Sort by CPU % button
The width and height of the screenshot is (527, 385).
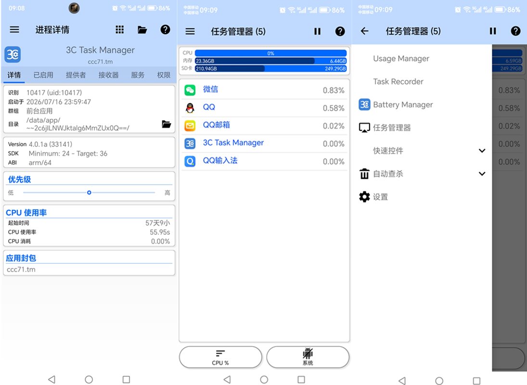pos(220,357)
